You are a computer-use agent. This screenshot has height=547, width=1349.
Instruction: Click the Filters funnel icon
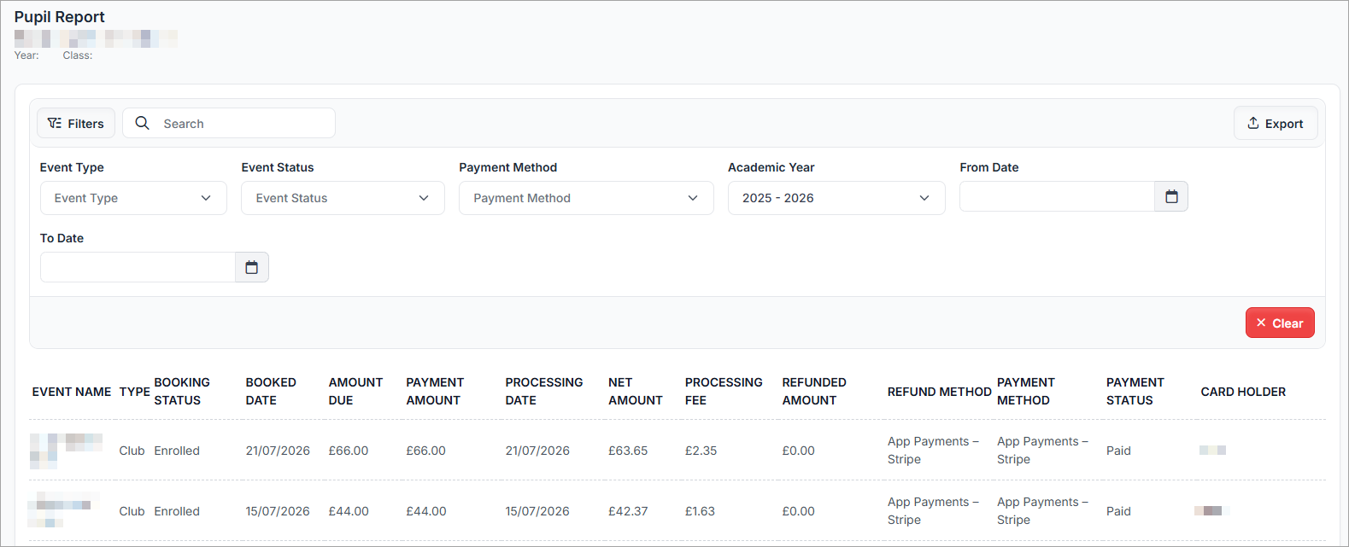click(x=55, y=123)
